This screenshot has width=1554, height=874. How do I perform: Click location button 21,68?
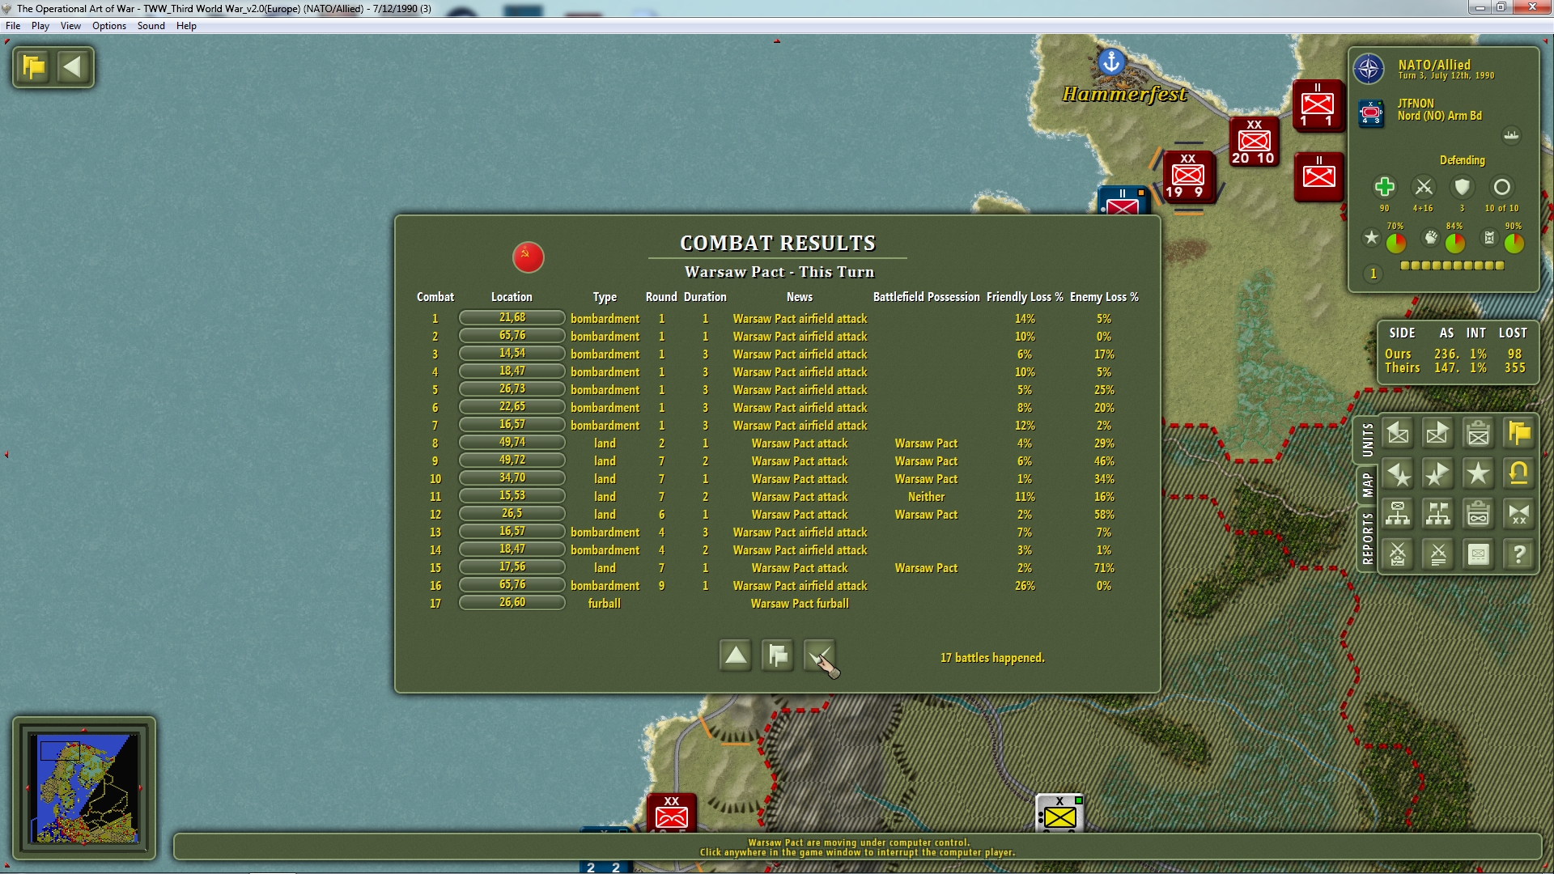tap(512, 318)
